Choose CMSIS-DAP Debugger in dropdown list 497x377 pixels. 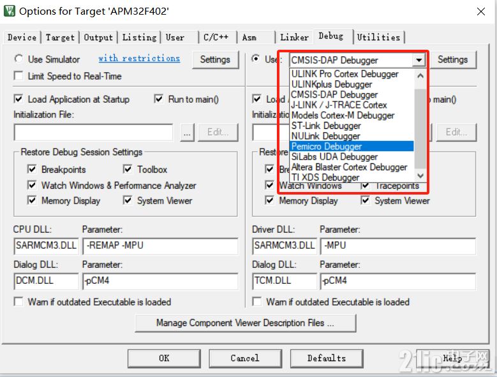(x=352, y=94)
